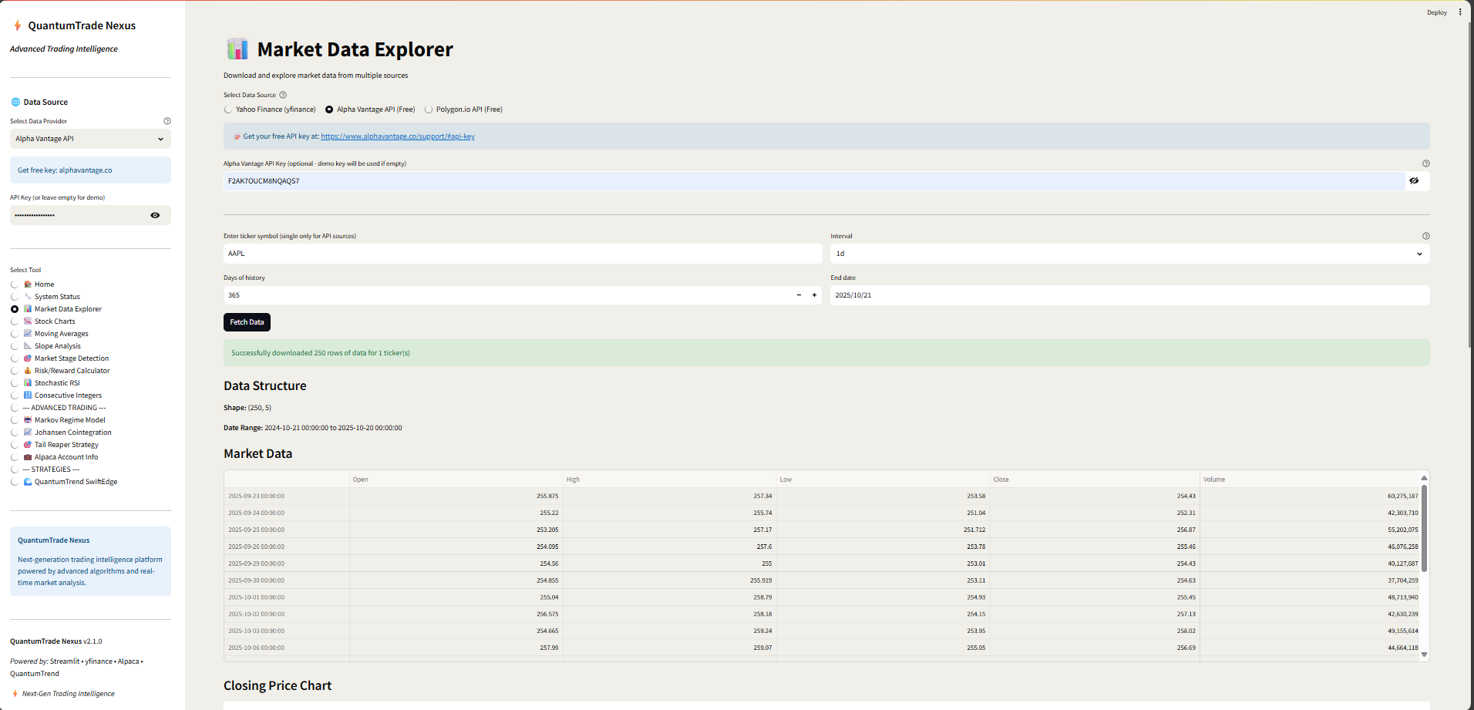Viewport: 1474px width, 710px height.
Task: Sort table by Volume column header
Action: click(1310, 480)
